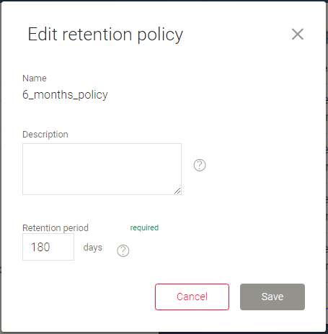Open help for the Description field

click(x=200, y=165)
